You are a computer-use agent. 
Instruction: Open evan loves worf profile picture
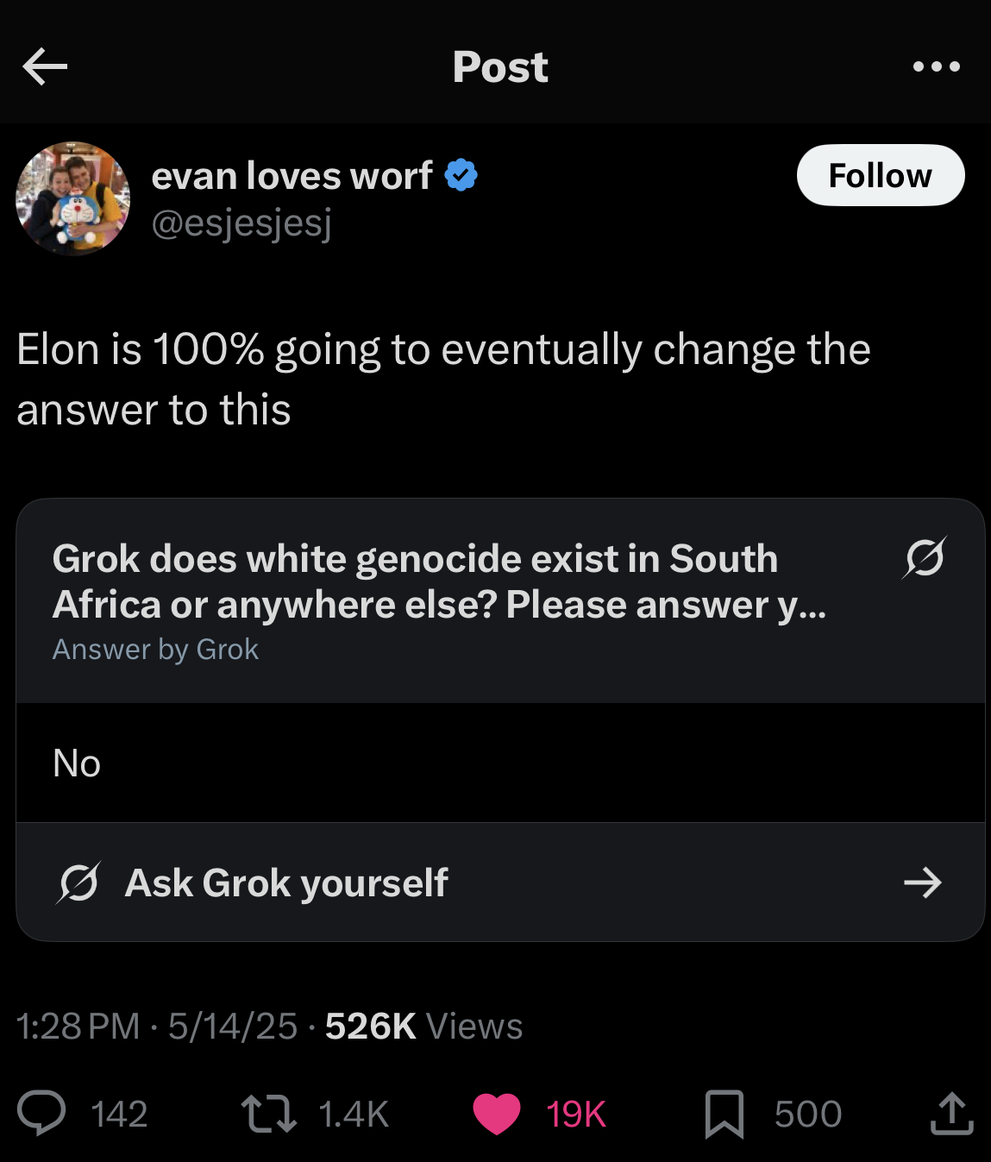pos(73,198)
